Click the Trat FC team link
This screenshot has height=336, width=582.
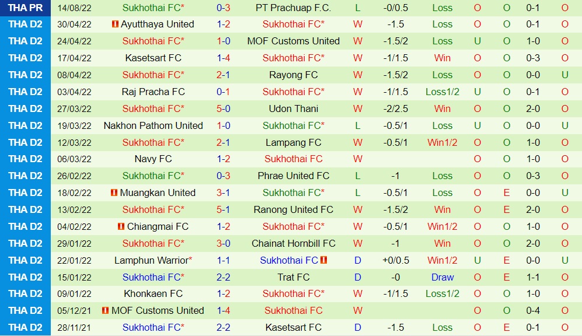(x=293, y=277)
